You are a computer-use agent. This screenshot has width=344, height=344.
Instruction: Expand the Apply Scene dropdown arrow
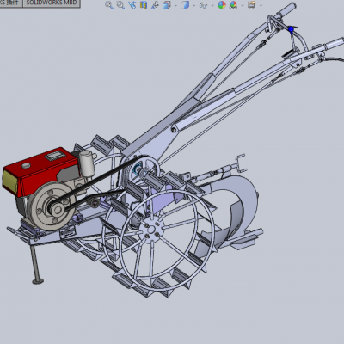point(243,5)
